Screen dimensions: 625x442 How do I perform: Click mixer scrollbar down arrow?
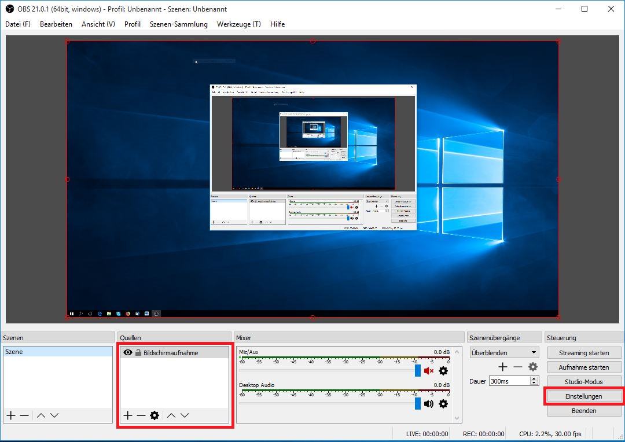pyautogui.click(x=457, y=418)
